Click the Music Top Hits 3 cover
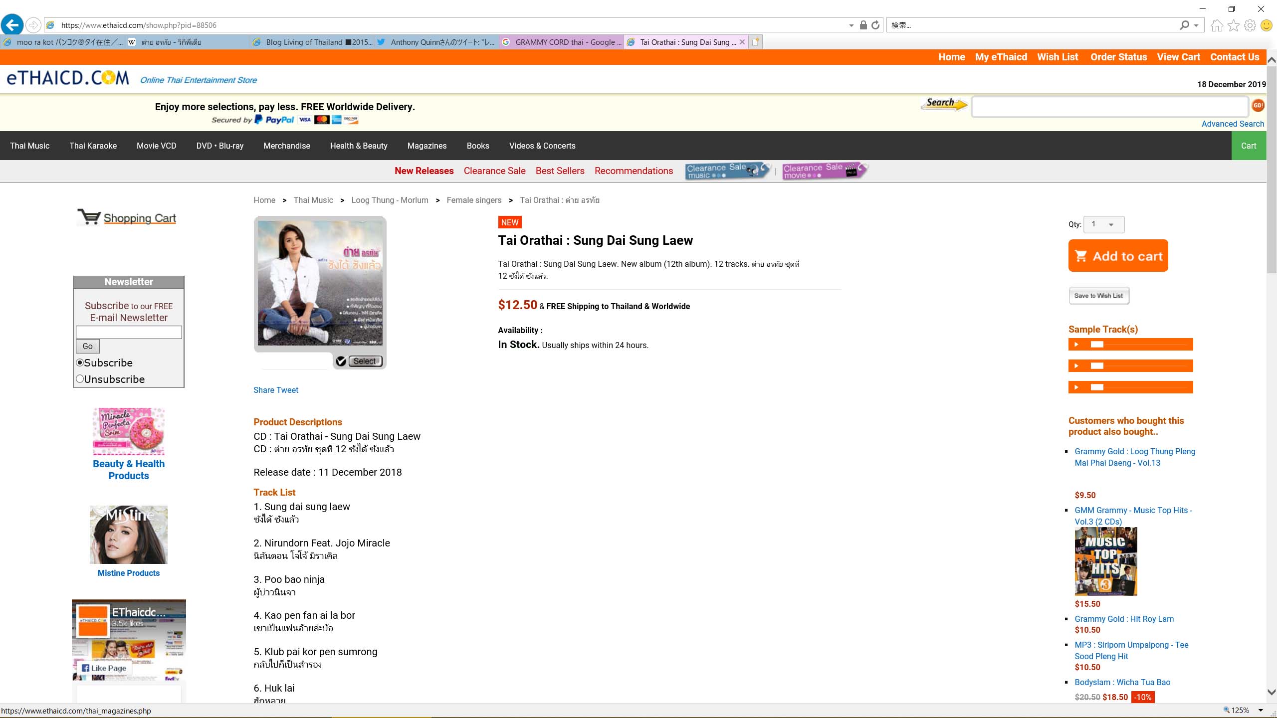 click(x=1106, y=561)
